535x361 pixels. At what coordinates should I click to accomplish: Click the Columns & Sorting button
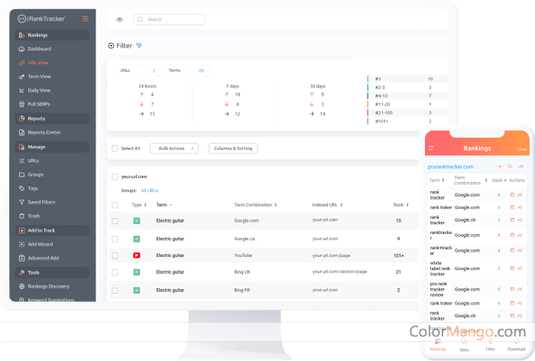[233, 148]
